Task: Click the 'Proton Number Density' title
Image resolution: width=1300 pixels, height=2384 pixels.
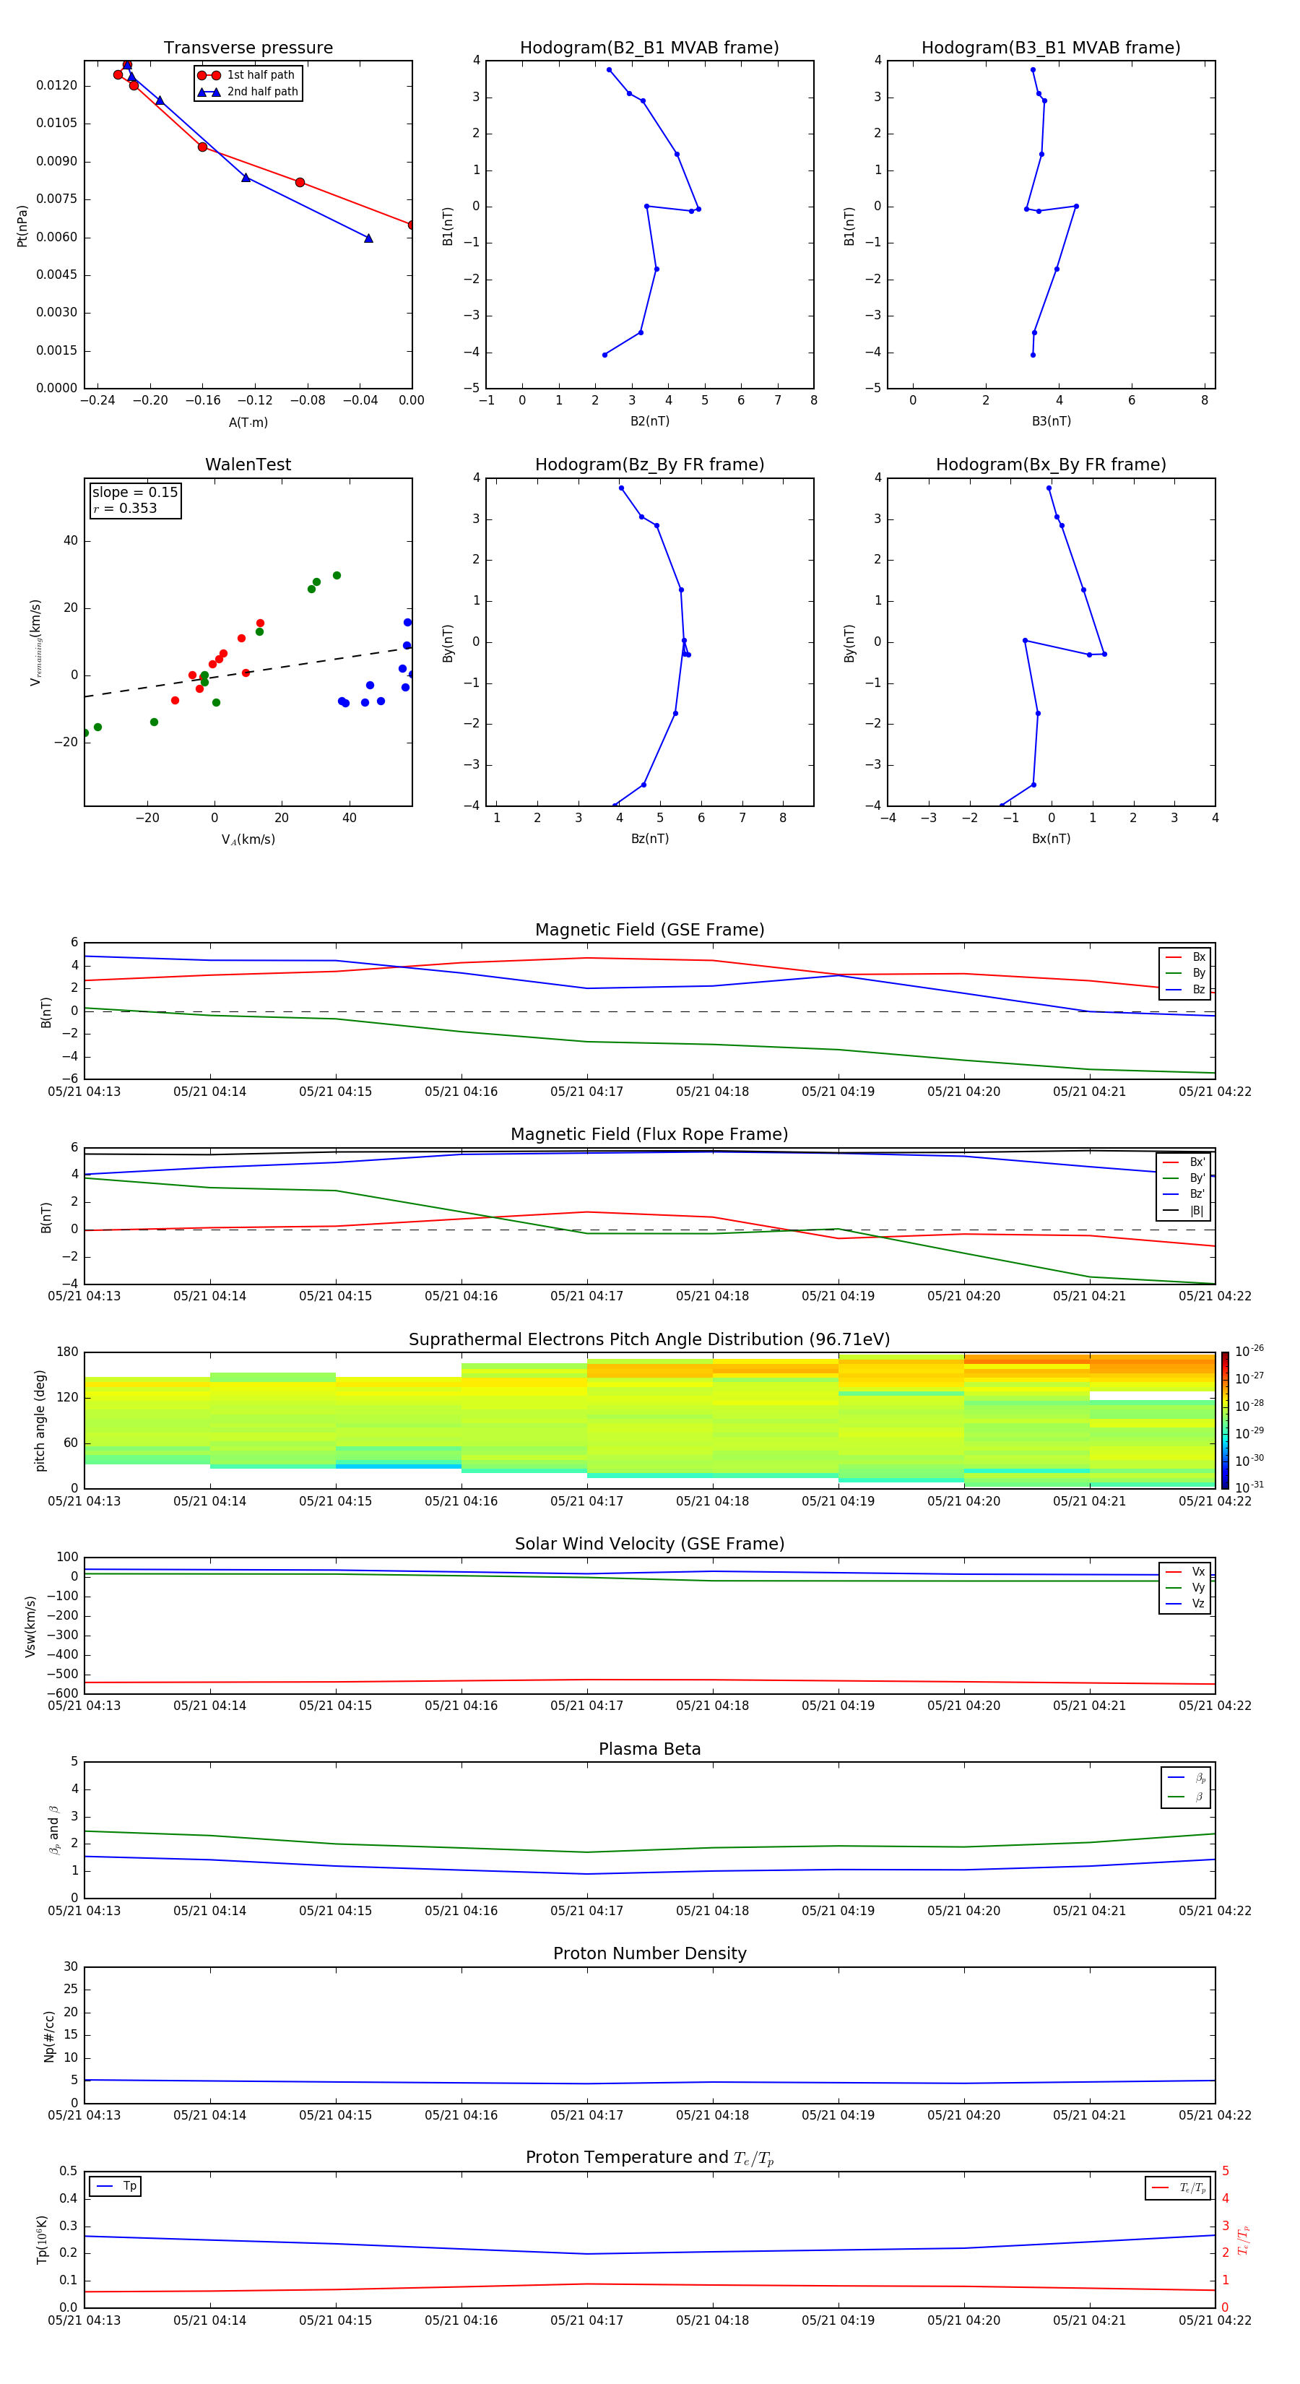Action: [x=649, y=1953]
